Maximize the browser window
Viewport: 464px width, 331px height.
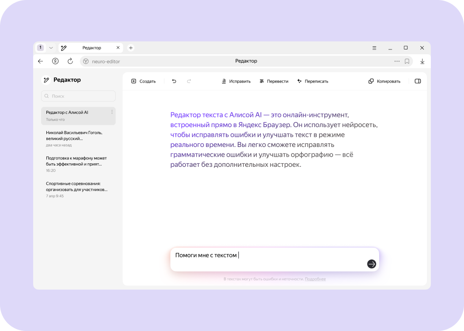click(x=406, y=48)
